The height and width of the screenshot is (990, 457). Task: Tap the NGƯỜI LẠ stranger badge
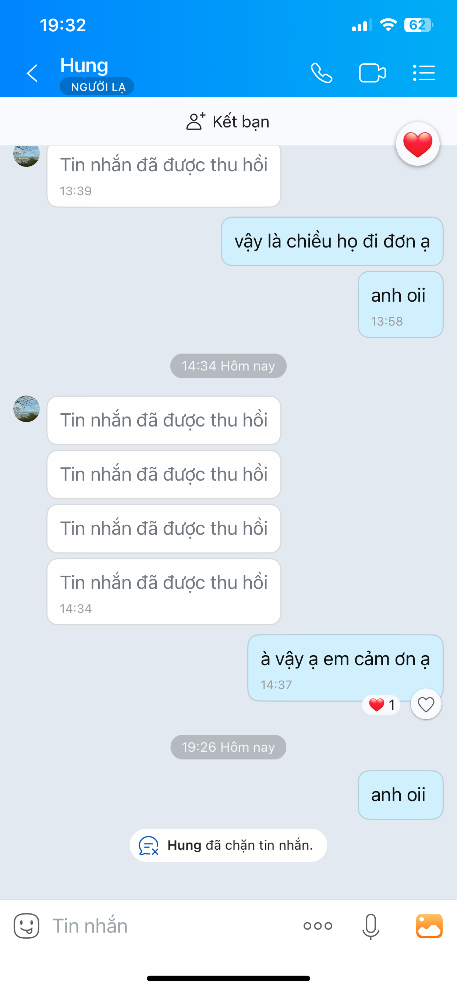[97, 87]
